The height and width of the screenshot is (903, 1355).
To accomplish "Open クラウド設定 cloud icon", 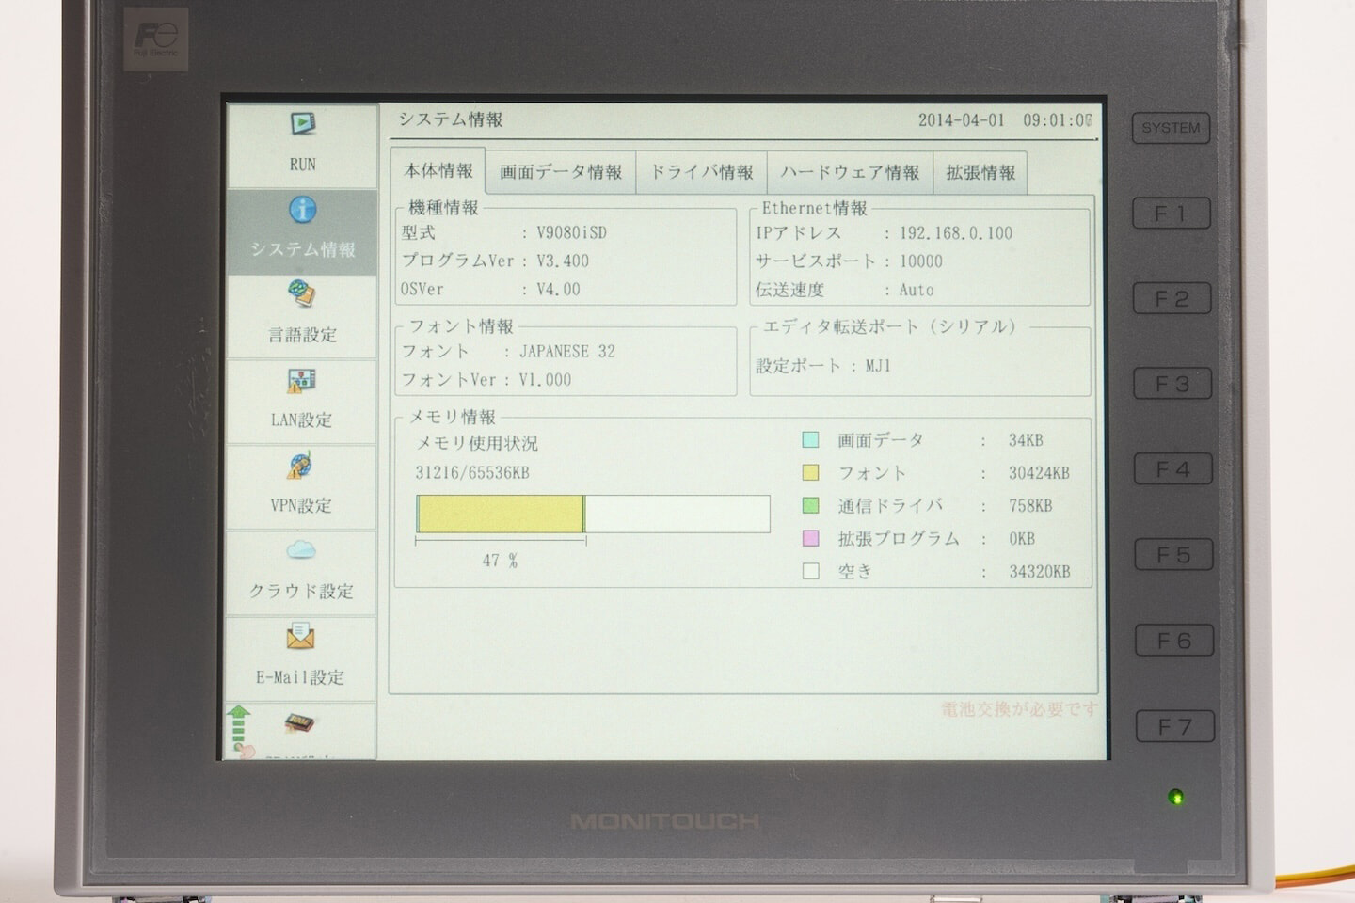I will 301,551.
